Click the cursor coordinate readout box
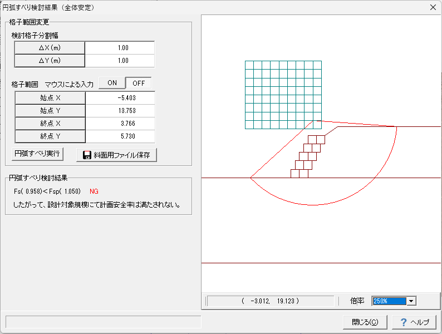Screen dimensions: 442x334 click(x=271, y=301)
